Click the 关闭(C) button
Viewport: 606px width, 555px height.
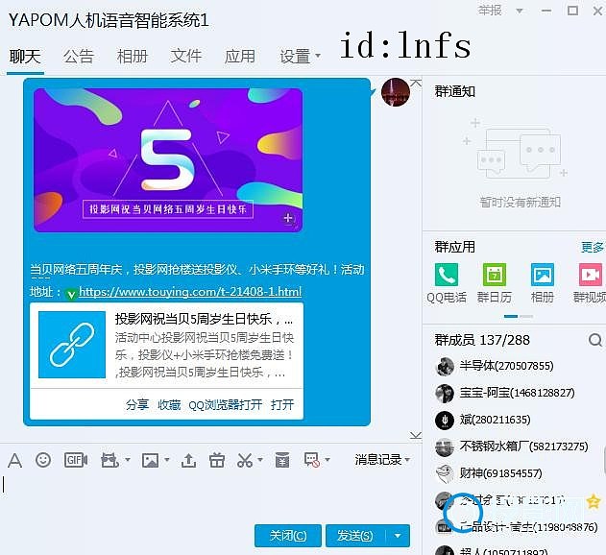pos(288,536)
